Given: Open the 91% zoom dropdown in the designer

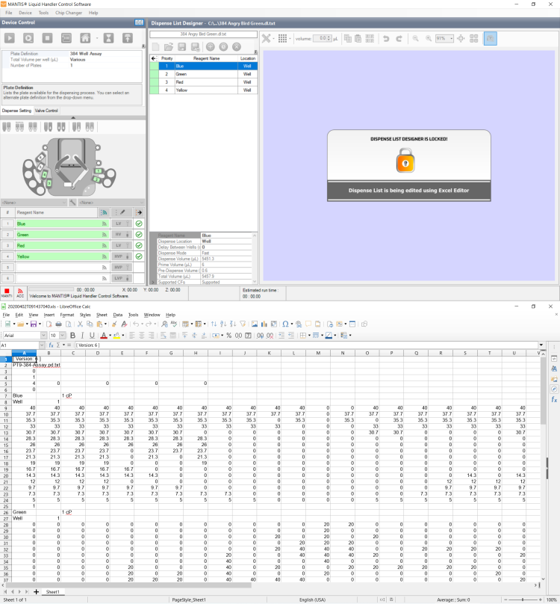Looking at the screenshot, I should click(x=451, y=39).
